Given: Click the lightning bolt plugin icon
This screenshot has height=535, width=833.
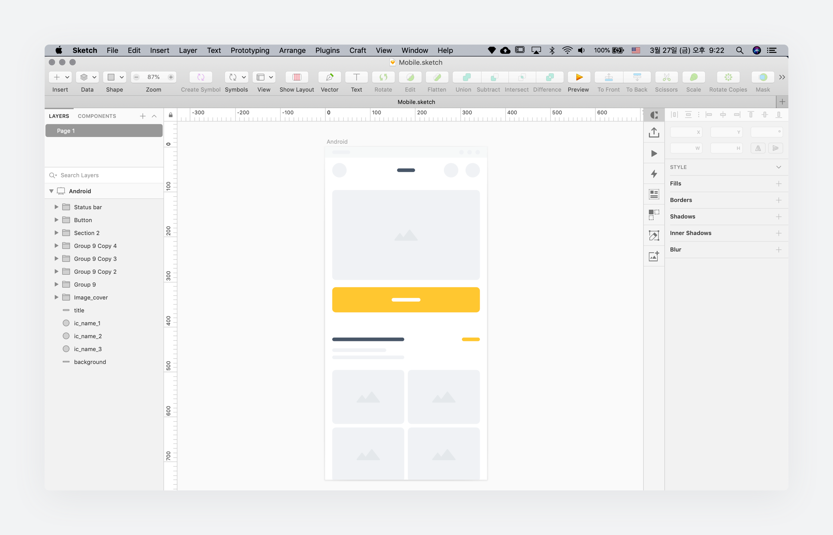Looking at the screenshot, I should tap(654, 174).
